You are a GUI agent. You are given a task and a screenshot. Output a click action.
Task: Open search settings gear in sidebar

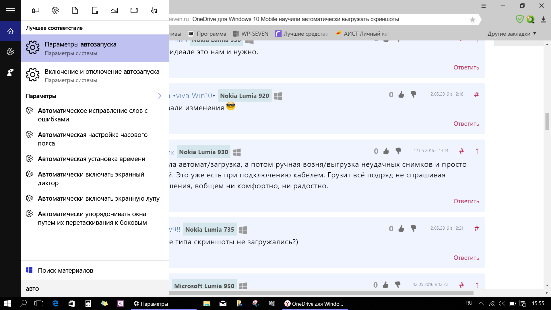pos(10,52)
